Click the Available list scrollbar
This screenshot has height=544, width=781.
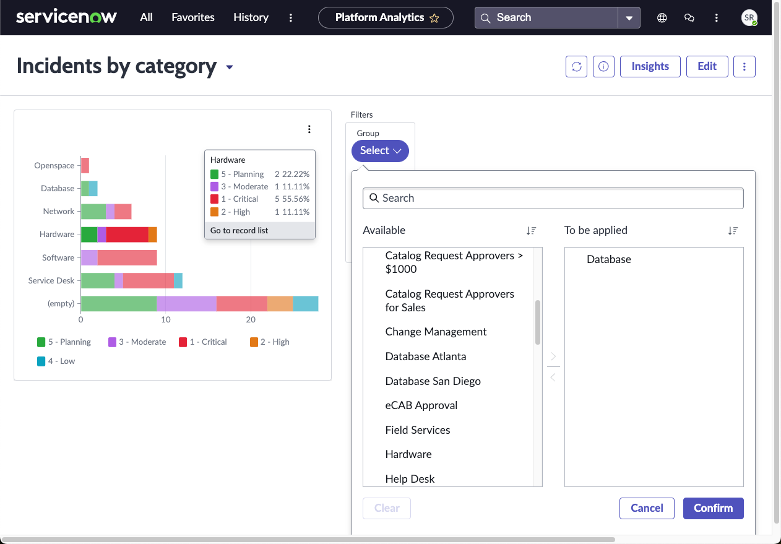[538, 322]
